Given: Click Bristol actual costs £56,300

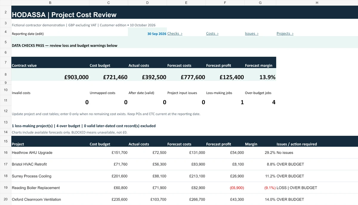Looking at the screenshot, I should coord(159,164).
